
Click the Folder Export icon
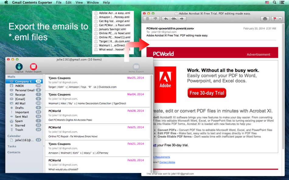(33, 67)
